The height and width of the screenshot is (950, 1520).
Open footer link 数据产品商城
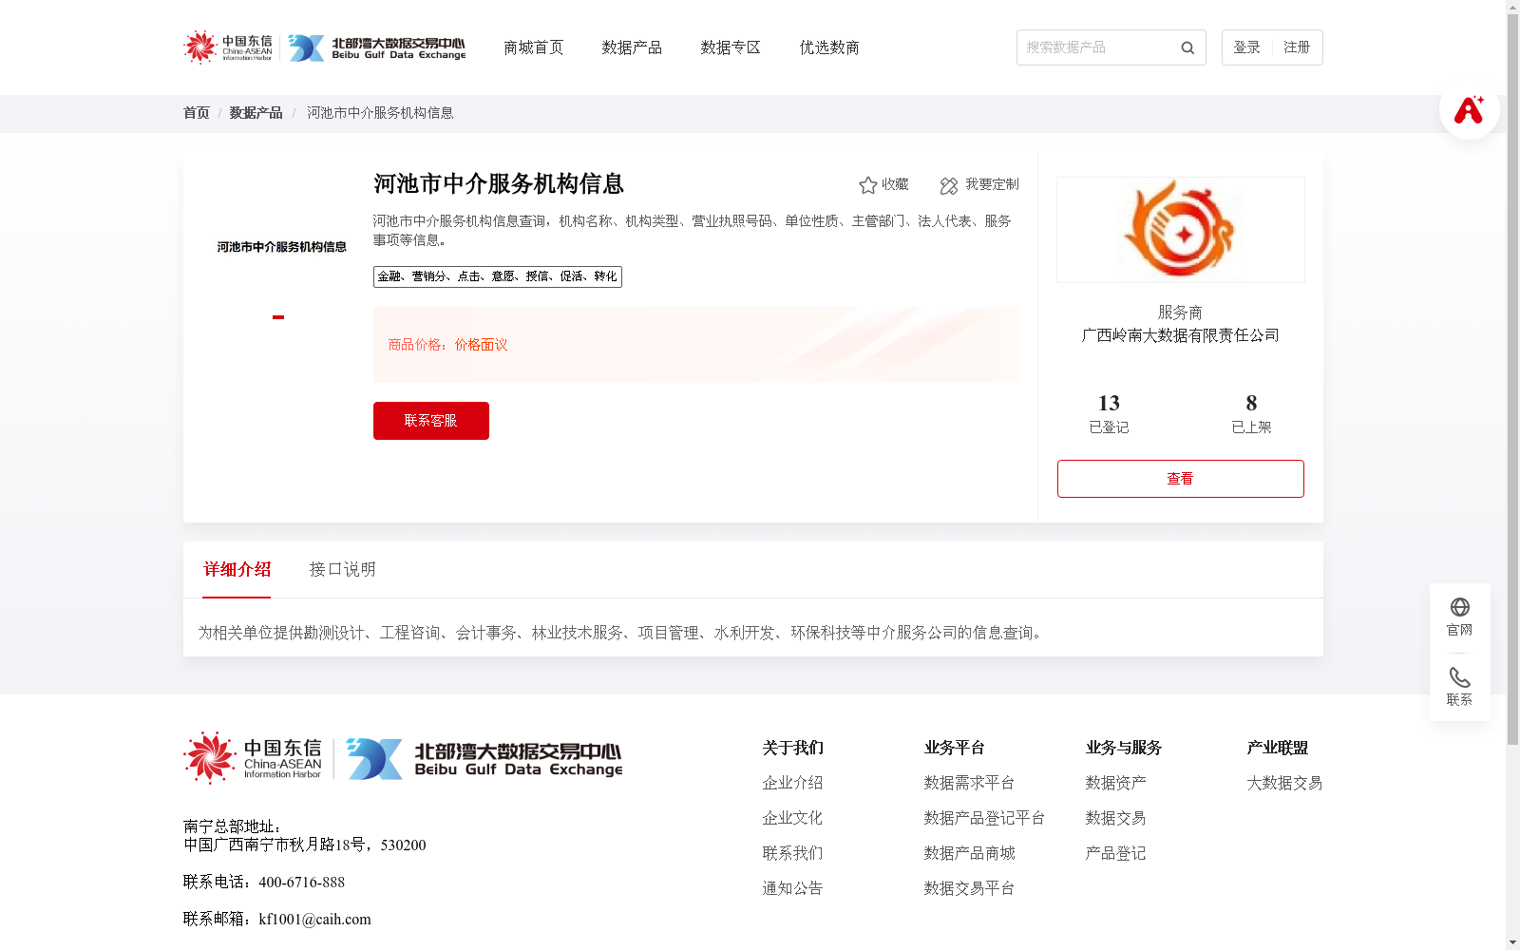(x=969, y=853)
